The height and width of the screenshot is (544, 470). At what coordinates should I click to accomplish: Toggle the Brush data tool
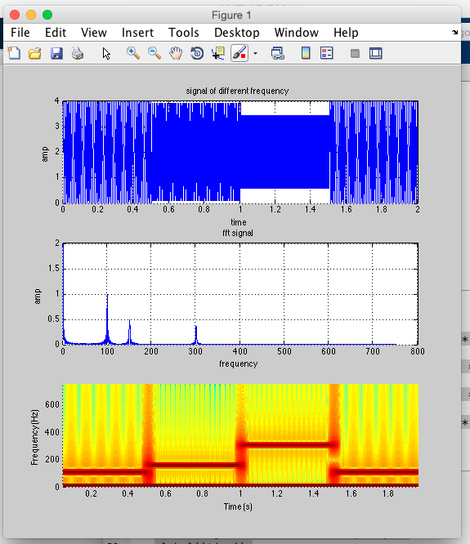pos(239,53)
